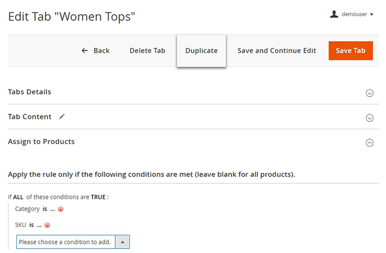Click the demouser account avatar icon

[334, 14]
